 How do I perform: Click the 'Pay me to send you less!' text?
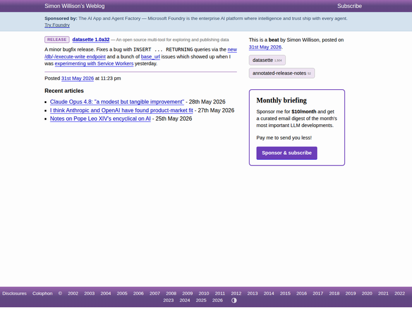284,138
